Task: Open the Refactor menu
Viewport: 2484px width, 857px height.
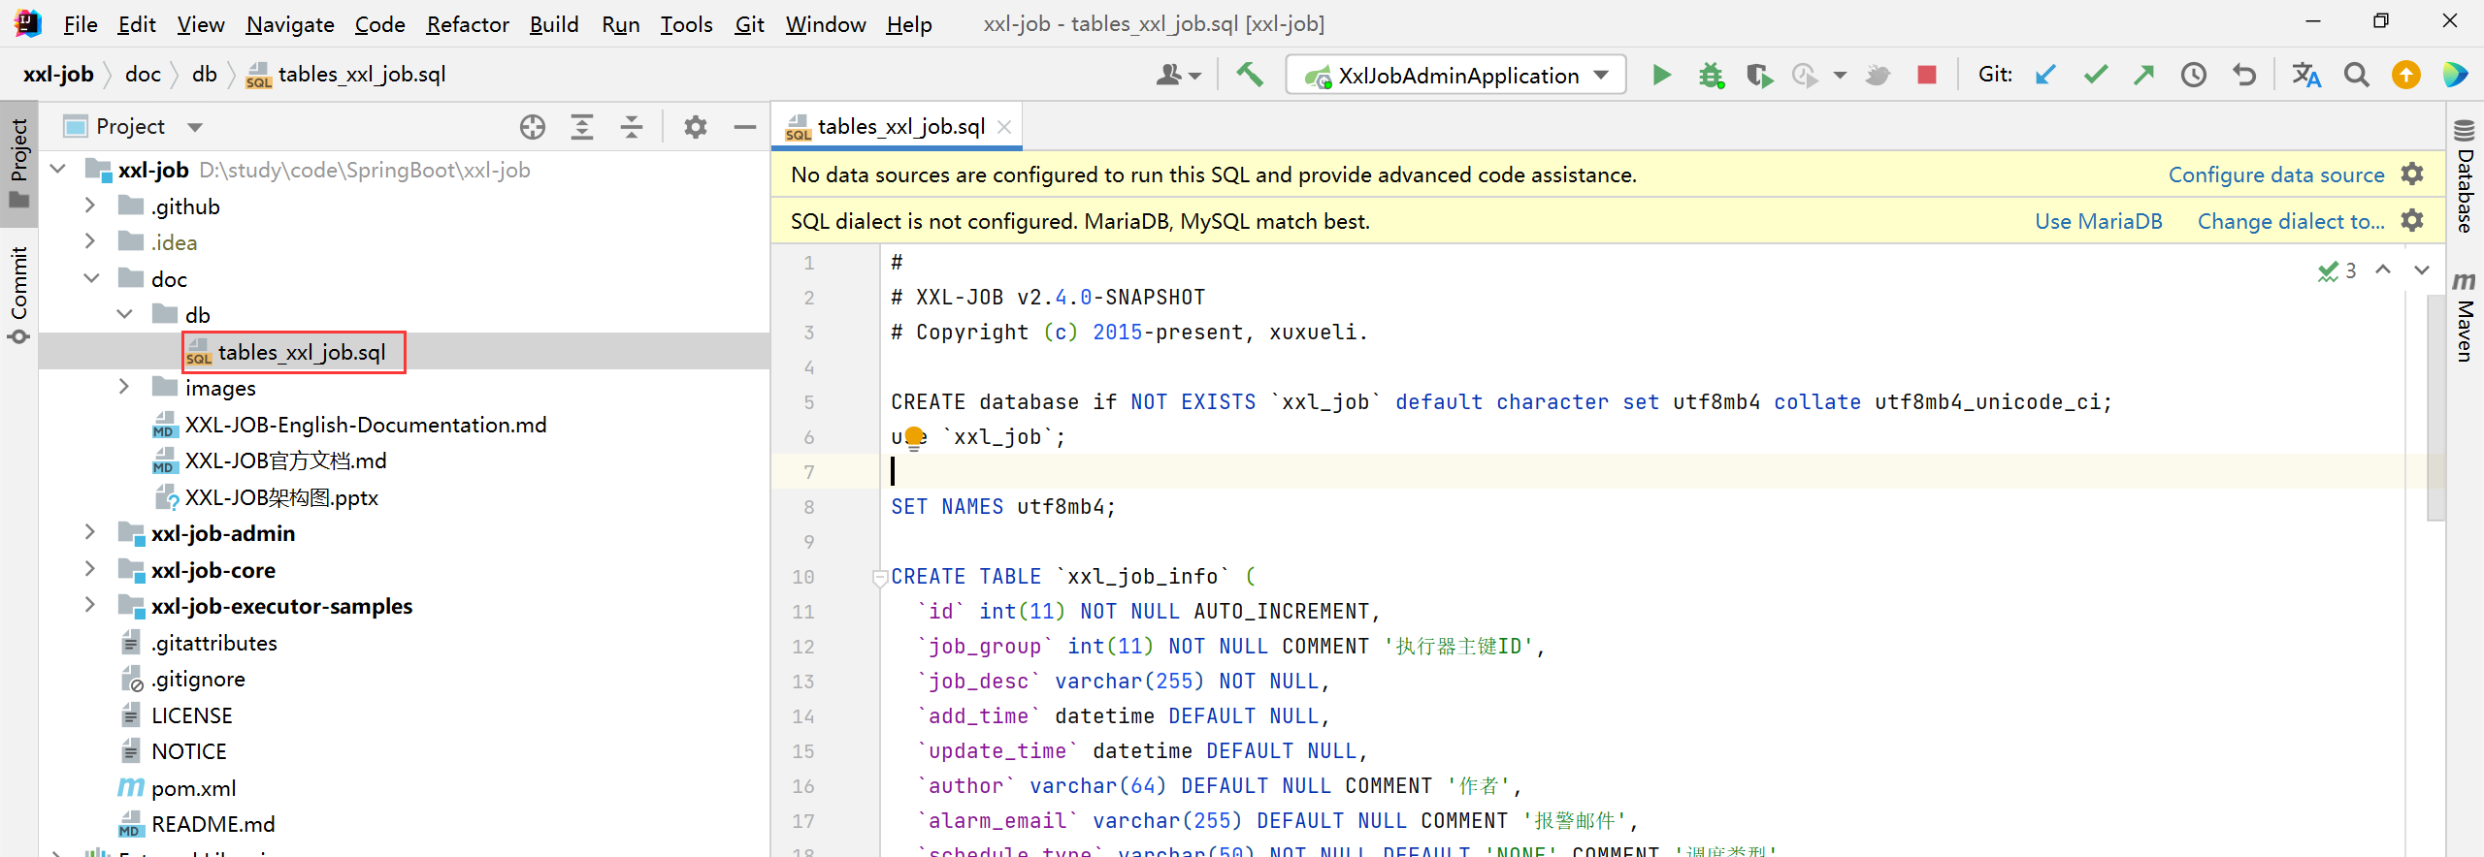Action: click(x=468, y=24)
